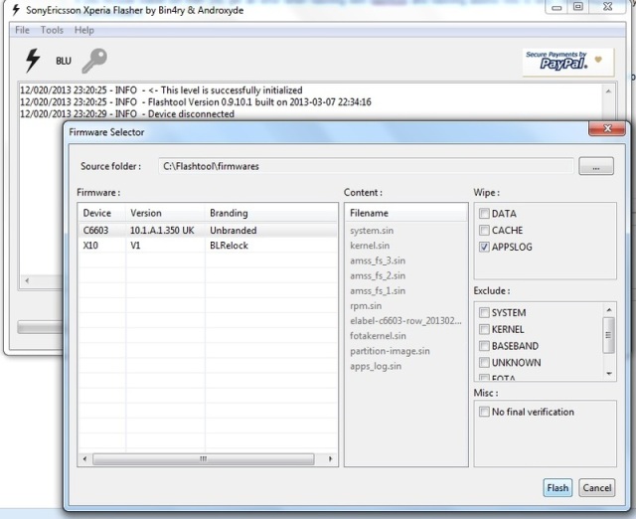Click the log pane scroll up arrow
Image resolution: width=636 pixels, height=519 pixels.
pyautogui.click(x=608, y=91)
